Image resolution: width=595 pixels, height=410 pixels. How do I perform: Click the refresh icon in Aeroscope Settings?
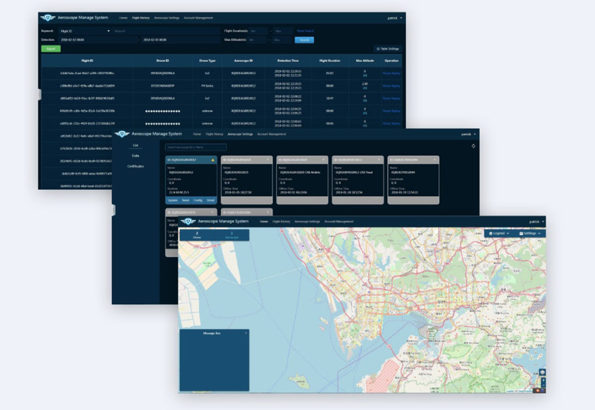pyautogui.click(x=473, y=146)
